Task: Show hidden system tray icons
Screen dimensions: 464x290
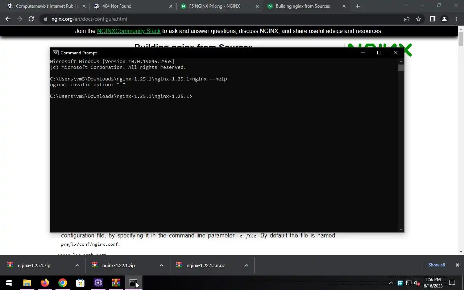Action: 391,283
